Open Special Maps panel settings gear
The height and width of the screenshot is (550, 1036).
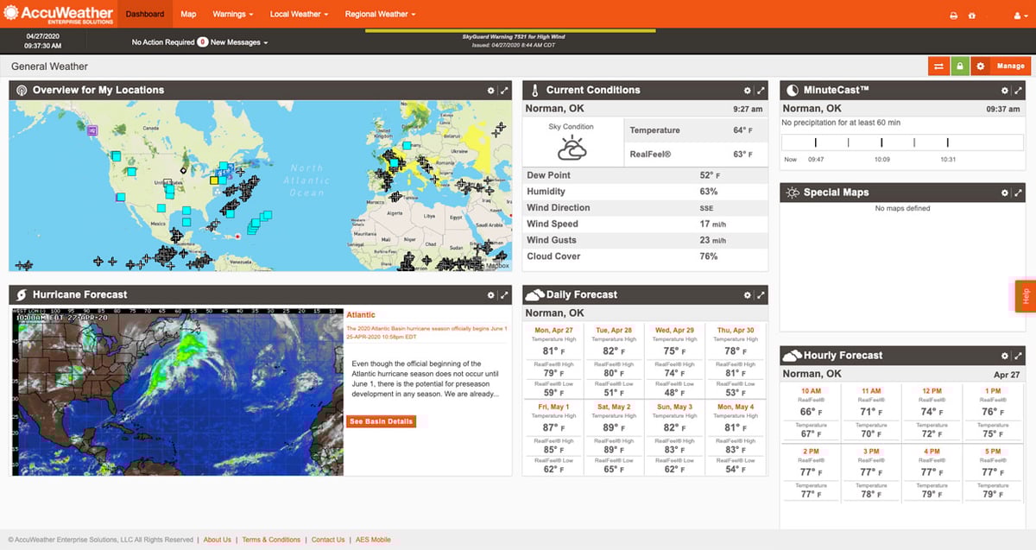point(1005,193)
